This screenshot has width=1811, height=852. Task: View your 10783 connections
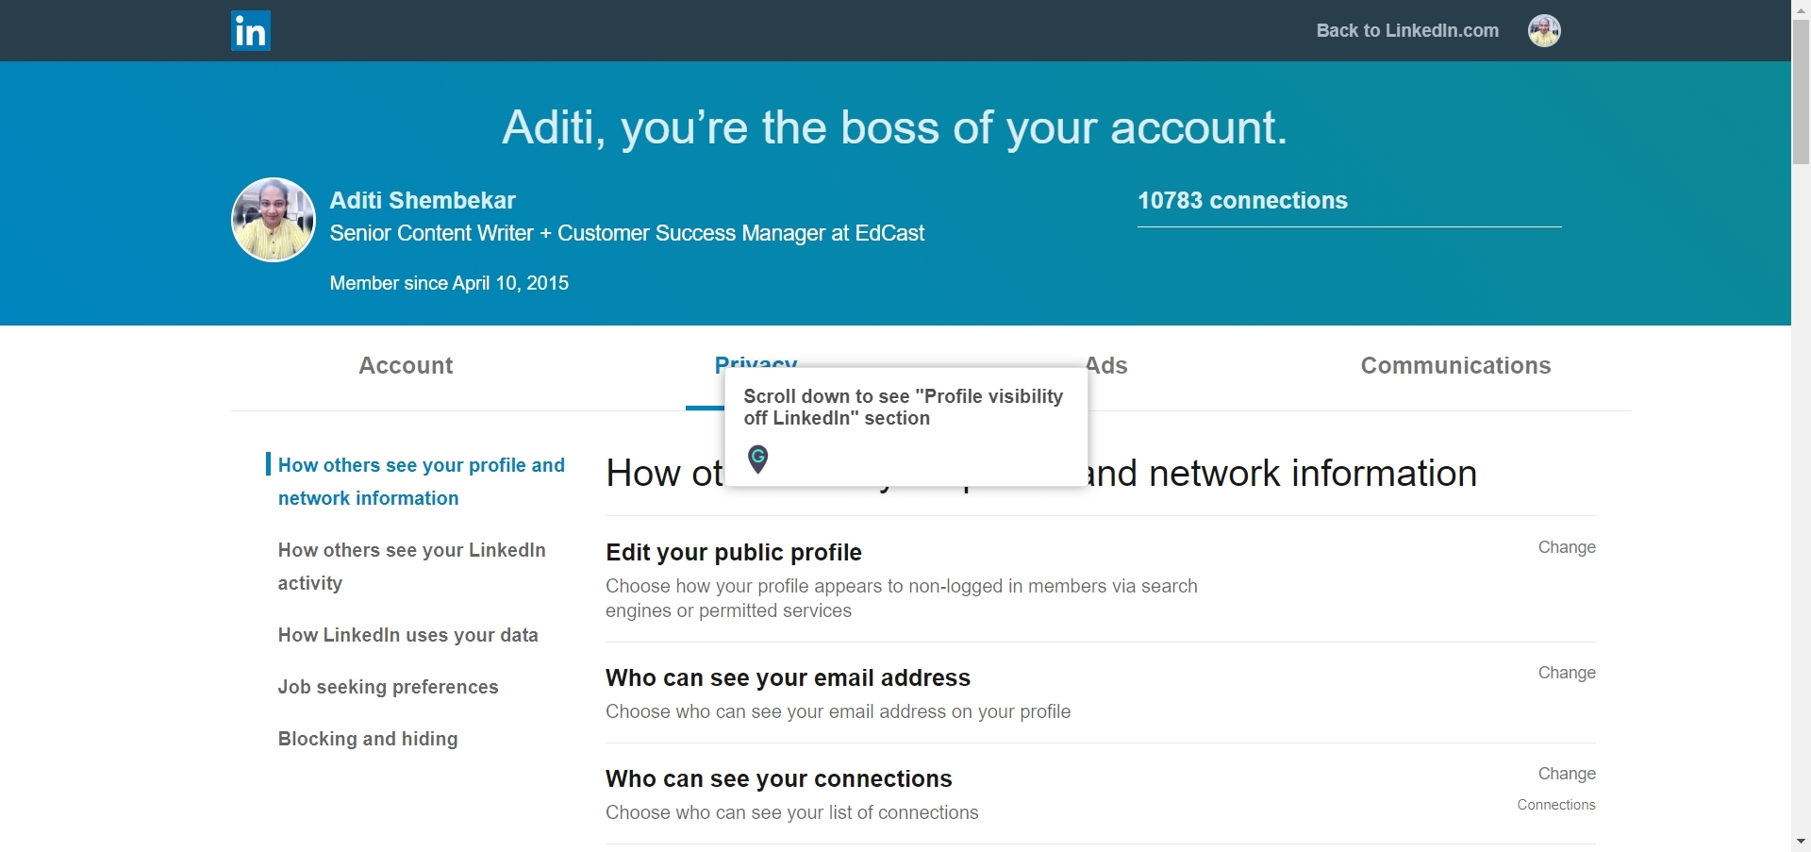[x=1242, y=200]
